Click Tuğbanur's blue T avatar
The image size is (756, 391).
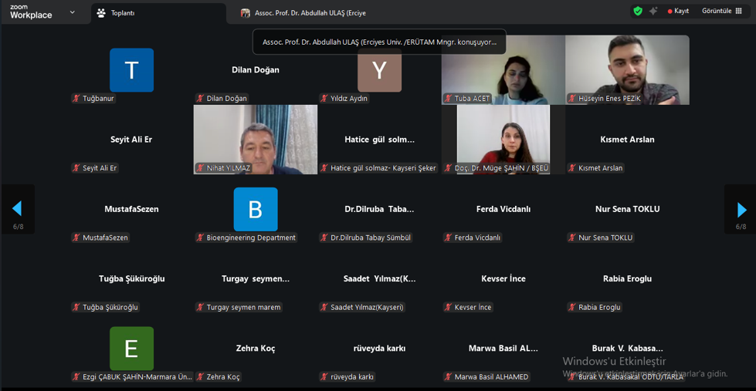coord(131,70)
